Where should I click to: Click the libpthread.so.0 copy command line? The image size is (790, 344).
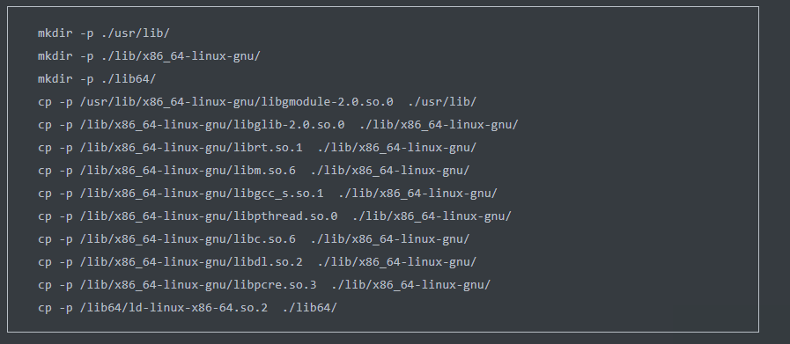275,216
